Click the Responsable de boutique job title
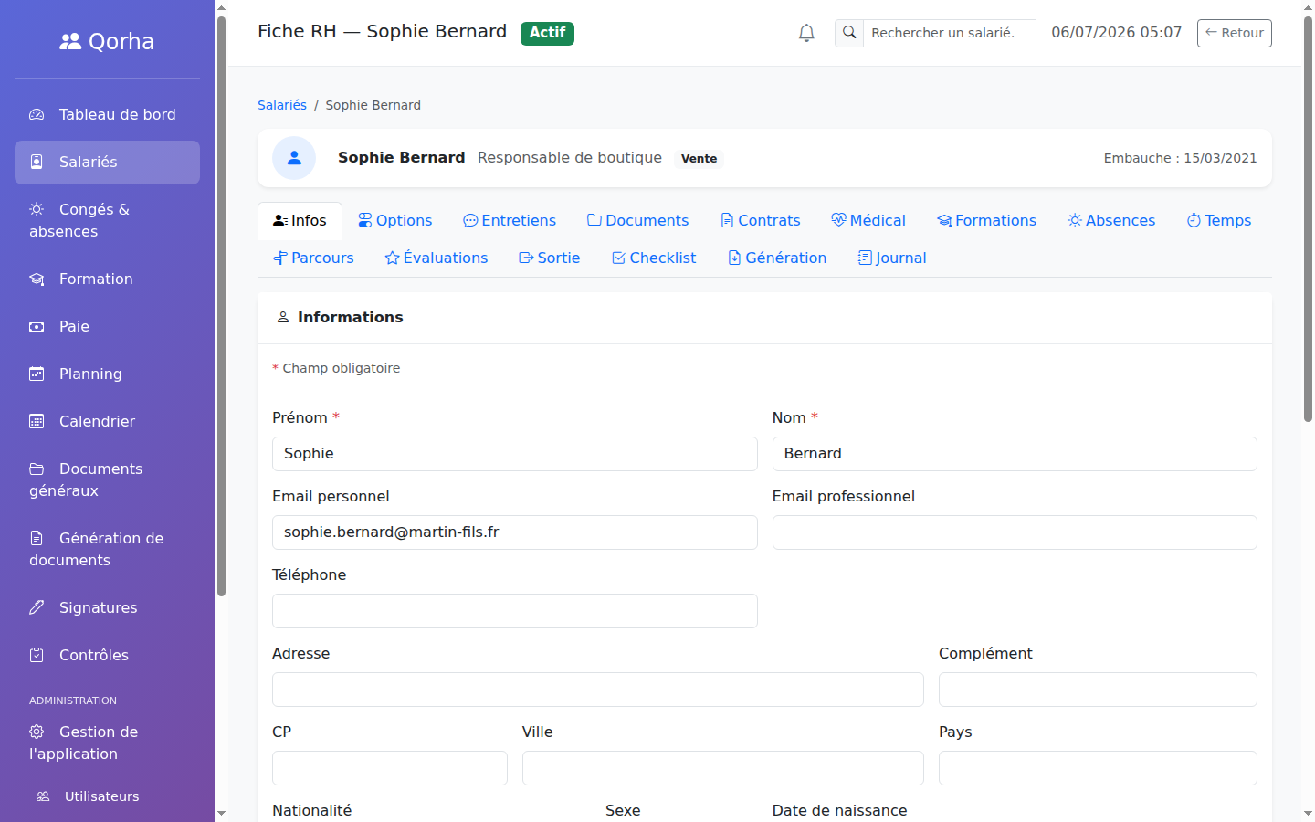Viewport: 1315px width, 822px height. click(570, 157)
